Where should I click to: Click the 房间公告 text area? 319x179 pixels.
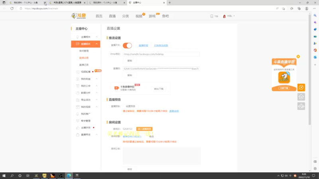[162, 156]
